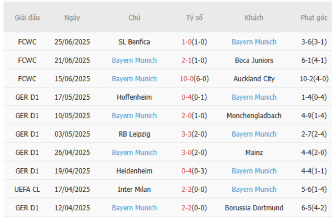Click the Monchengladbach team name

pyautogui.click(x=254, y=116)
